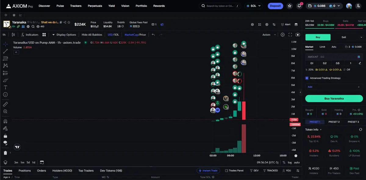Screen dimensions: 366x180
Task: Pick the ruler measure tool
Action: point(5,104)
